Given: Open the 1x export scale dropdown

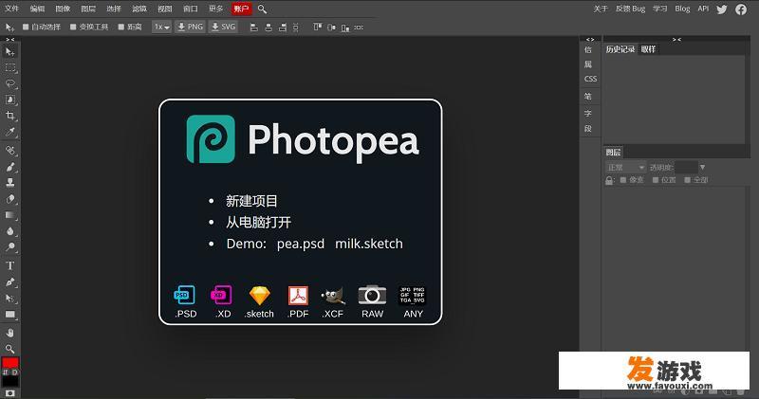Looking at the screenshot, I should click(161, 27).
